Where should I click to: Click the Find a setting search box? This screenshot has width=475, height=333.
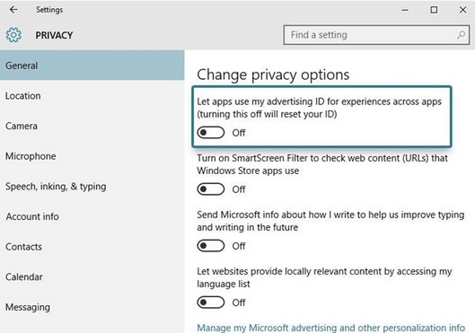coord(376,35)
